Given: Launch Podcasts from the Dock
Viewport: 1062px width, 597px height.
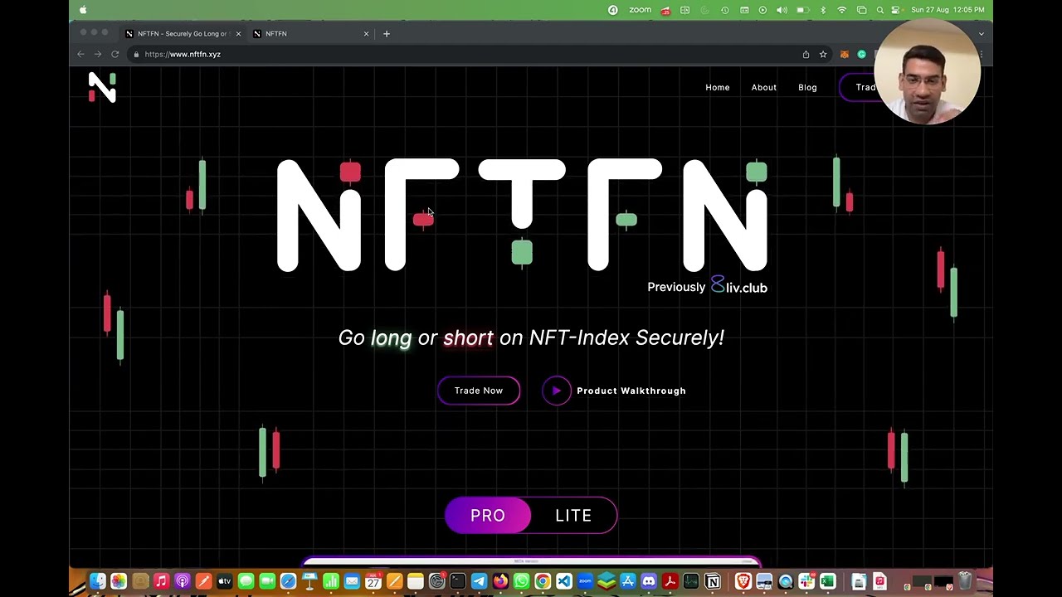Looking at the screenshot, I should point(183,581).
